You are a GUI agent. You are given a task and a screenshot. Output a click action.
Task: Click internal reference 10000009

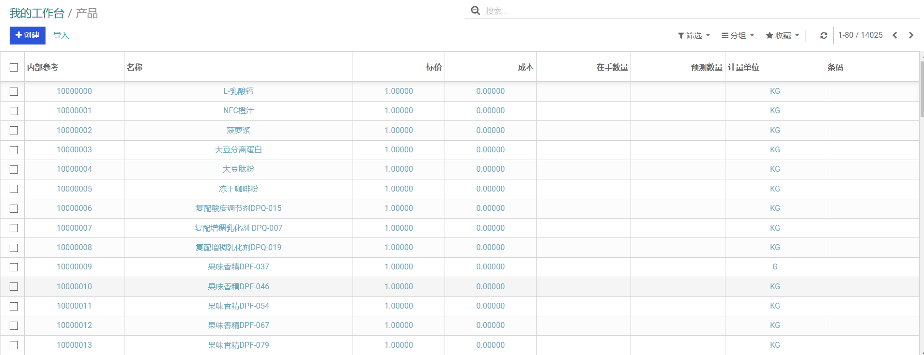(74, 266)
